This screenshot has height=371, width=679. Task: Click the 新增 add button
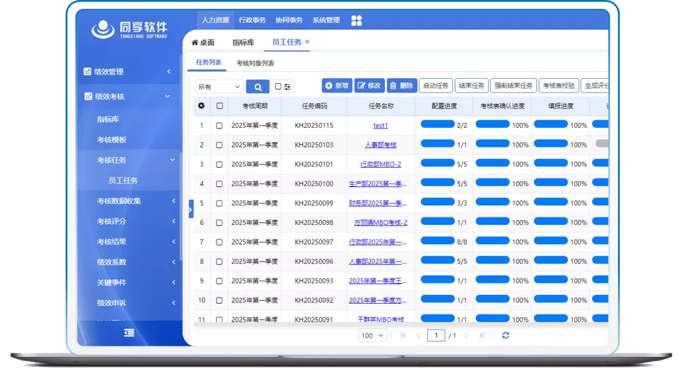tap(337, 86)
